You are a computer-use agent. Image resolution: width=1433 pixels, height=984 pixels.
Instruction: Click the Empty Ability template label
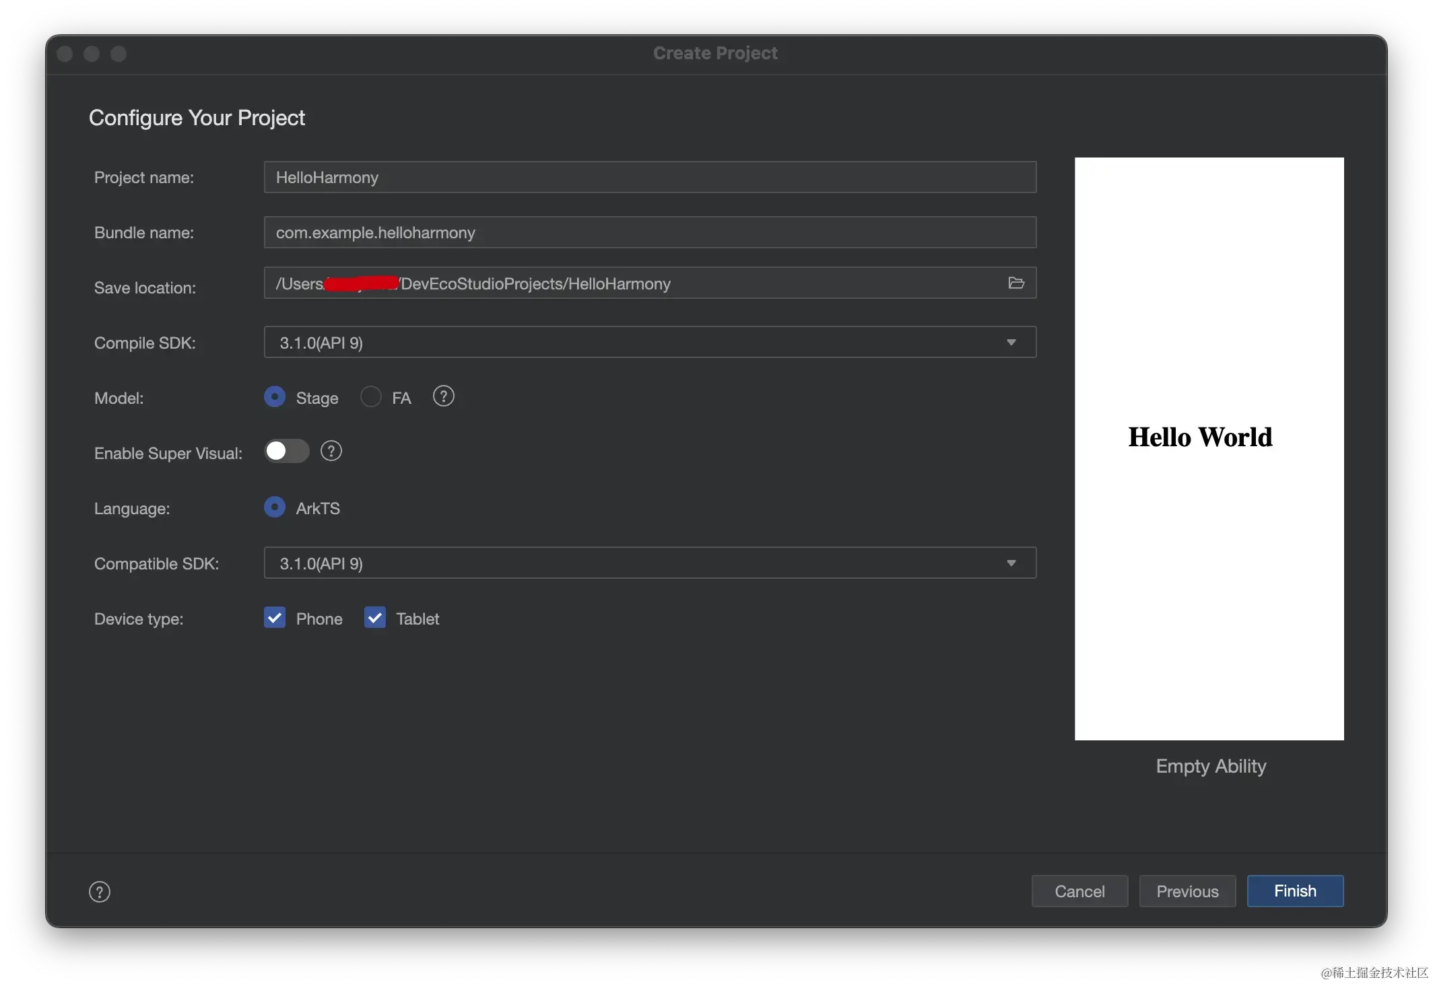(x=1211, y=766)
